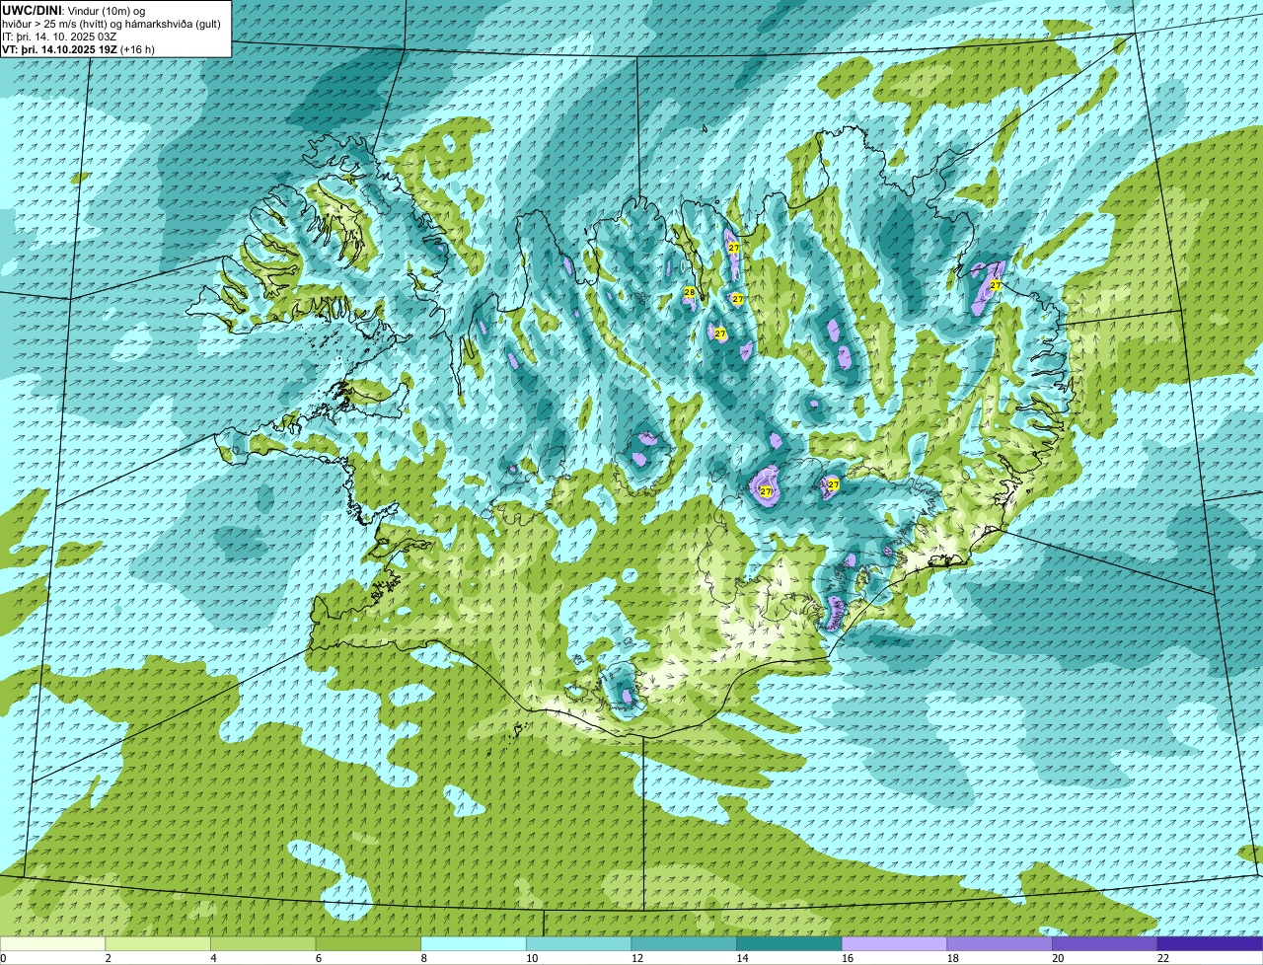The height and width of the screenshot is (965, 1263).
Task: Click the '10' scale label
Action: [x=532, y=958]
